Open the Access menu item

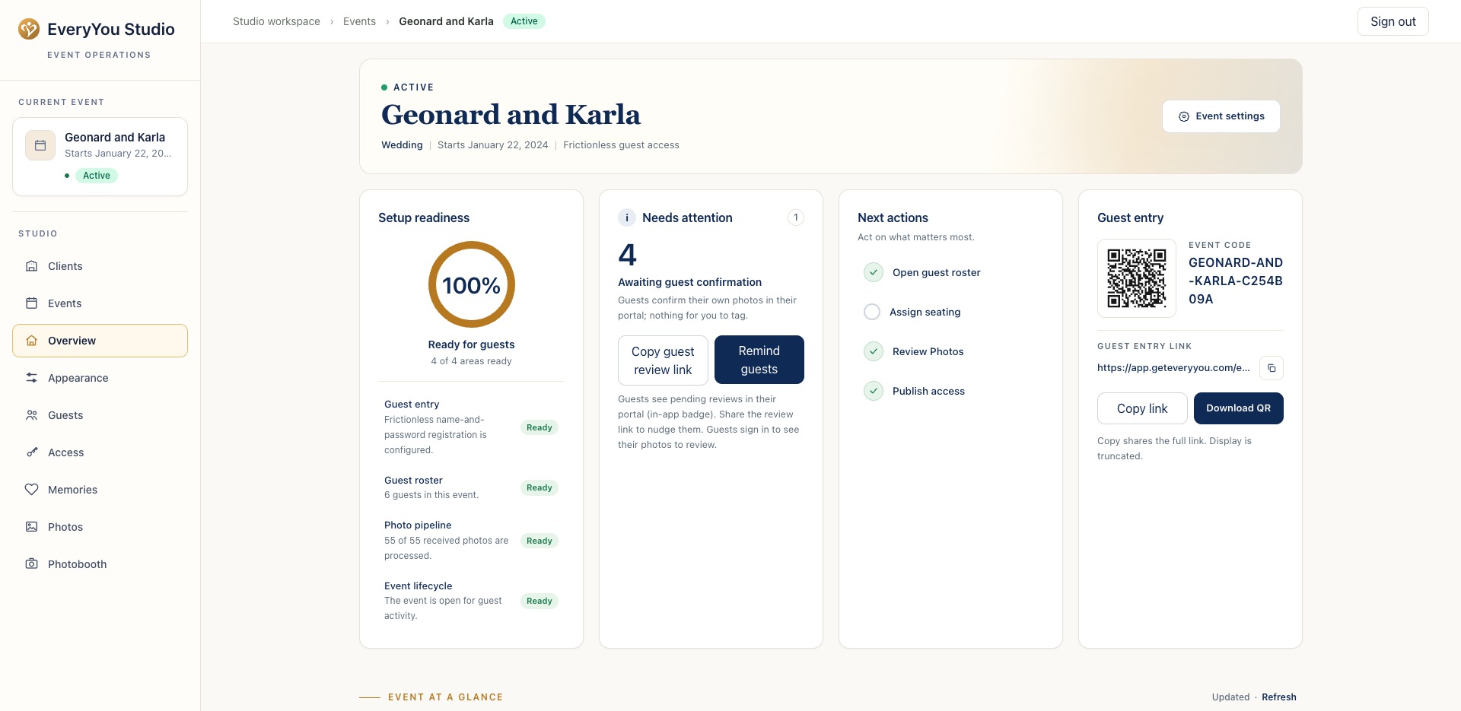[100, 452]
